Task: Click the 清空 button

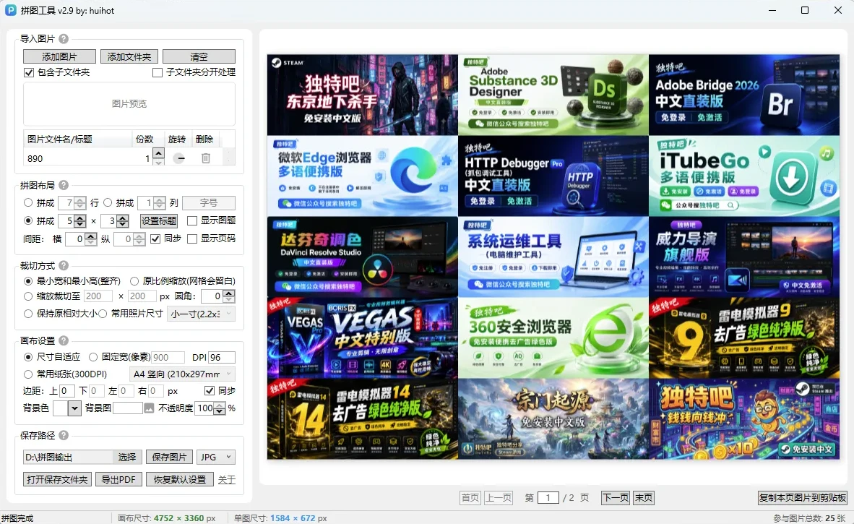Action: pyautogui.click(x=199, y=56)
